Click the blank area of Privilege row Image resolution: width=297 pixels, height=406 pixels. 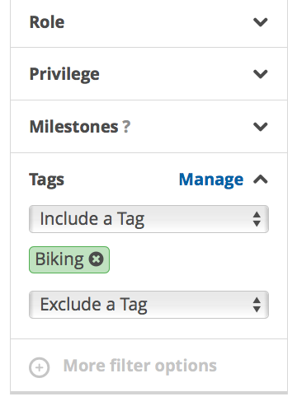point(176,74)
